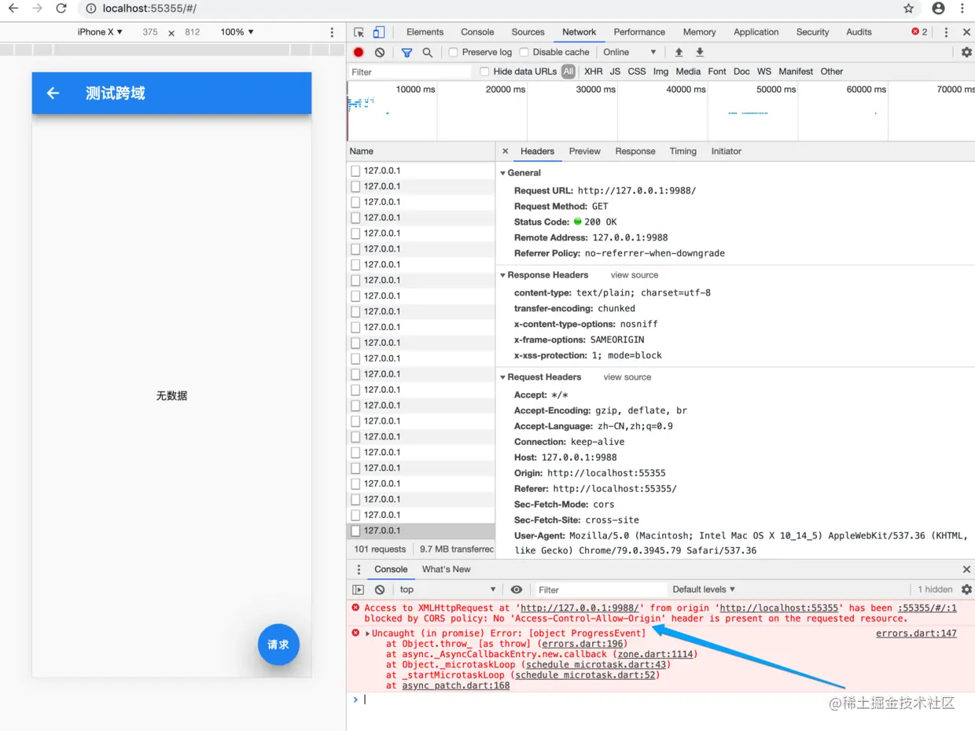Expand the Uncaught error stack trace
975x731 pixels.
point(367,634)
